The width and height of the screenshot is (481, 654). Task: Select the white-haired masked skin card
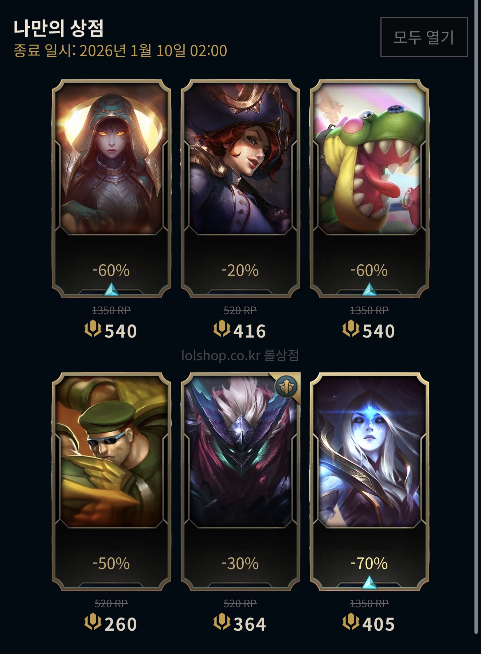(x=240, y=482)
